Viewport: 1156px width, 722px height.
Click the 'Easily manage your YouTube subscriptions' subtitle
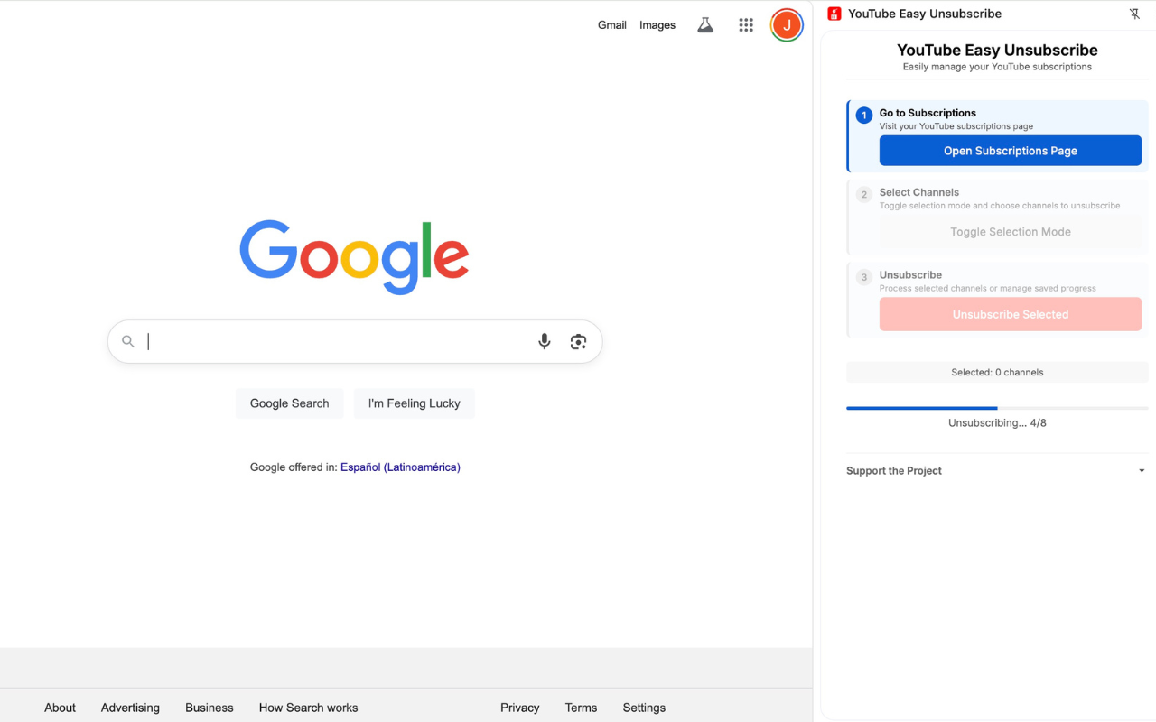pyautogui.click(x=997, y=67)
